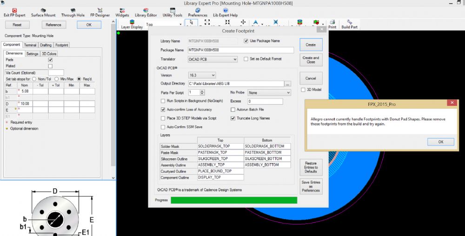Expand the OrCAD Version dropdown
This screenshot has width=465, height=236.
pyautogui.click(x=201, y=75)
